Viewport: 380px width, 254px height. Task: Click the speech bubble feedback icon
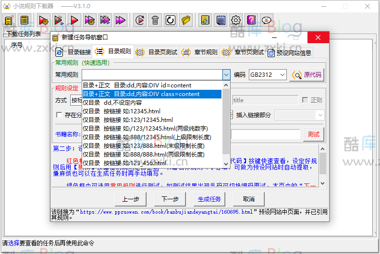tap(267, 20)
